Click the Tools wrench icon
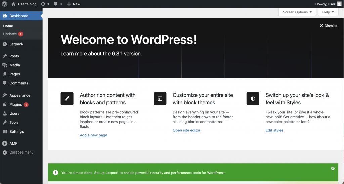This screenshot has height=184, width=344. (5, 123)
